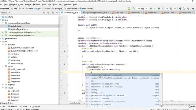The image size is (196, 110).
Task: Close the MainActivity.java tab
Action: [79, 13]
